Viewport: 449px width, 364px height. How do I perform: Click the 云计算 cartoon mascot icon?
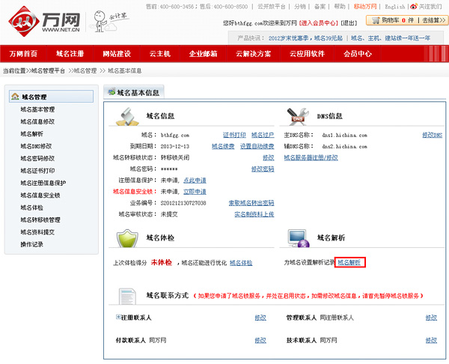coord(110,21)
